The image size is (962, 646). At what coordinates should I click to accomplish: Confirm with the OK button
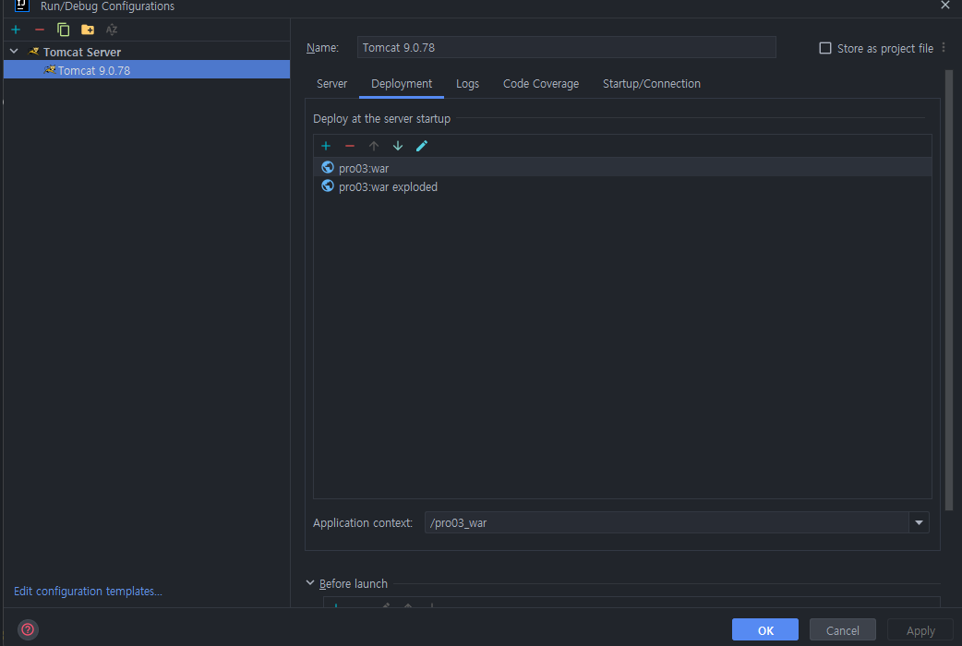(x=765, y=630)
